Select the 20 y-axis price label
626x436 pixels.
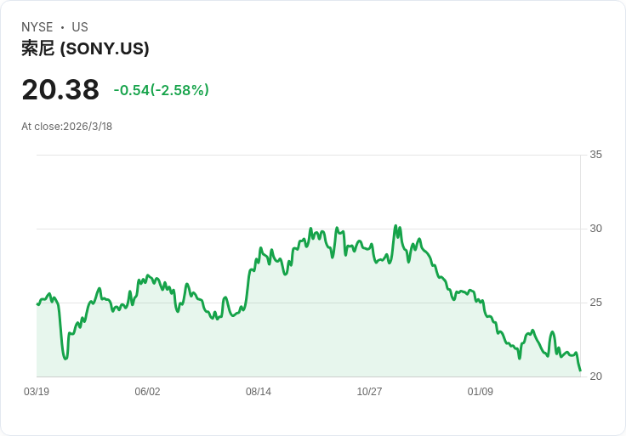click(x=595, y=377)
